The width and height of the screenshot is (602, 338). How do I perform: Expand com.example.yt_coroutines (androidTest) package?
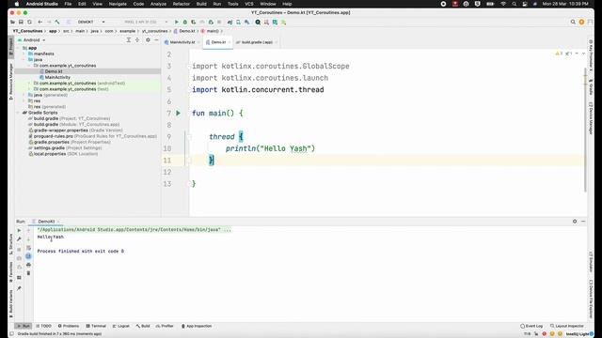pos(29,84)
